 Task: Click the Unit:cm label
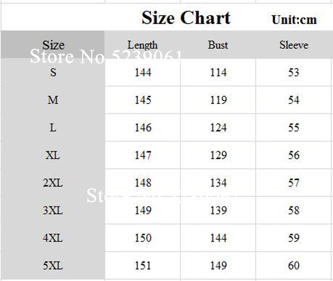294,20
